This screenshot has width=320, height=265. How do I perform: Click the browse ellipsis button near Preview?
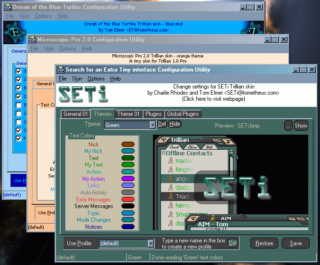tap(288, 126)
